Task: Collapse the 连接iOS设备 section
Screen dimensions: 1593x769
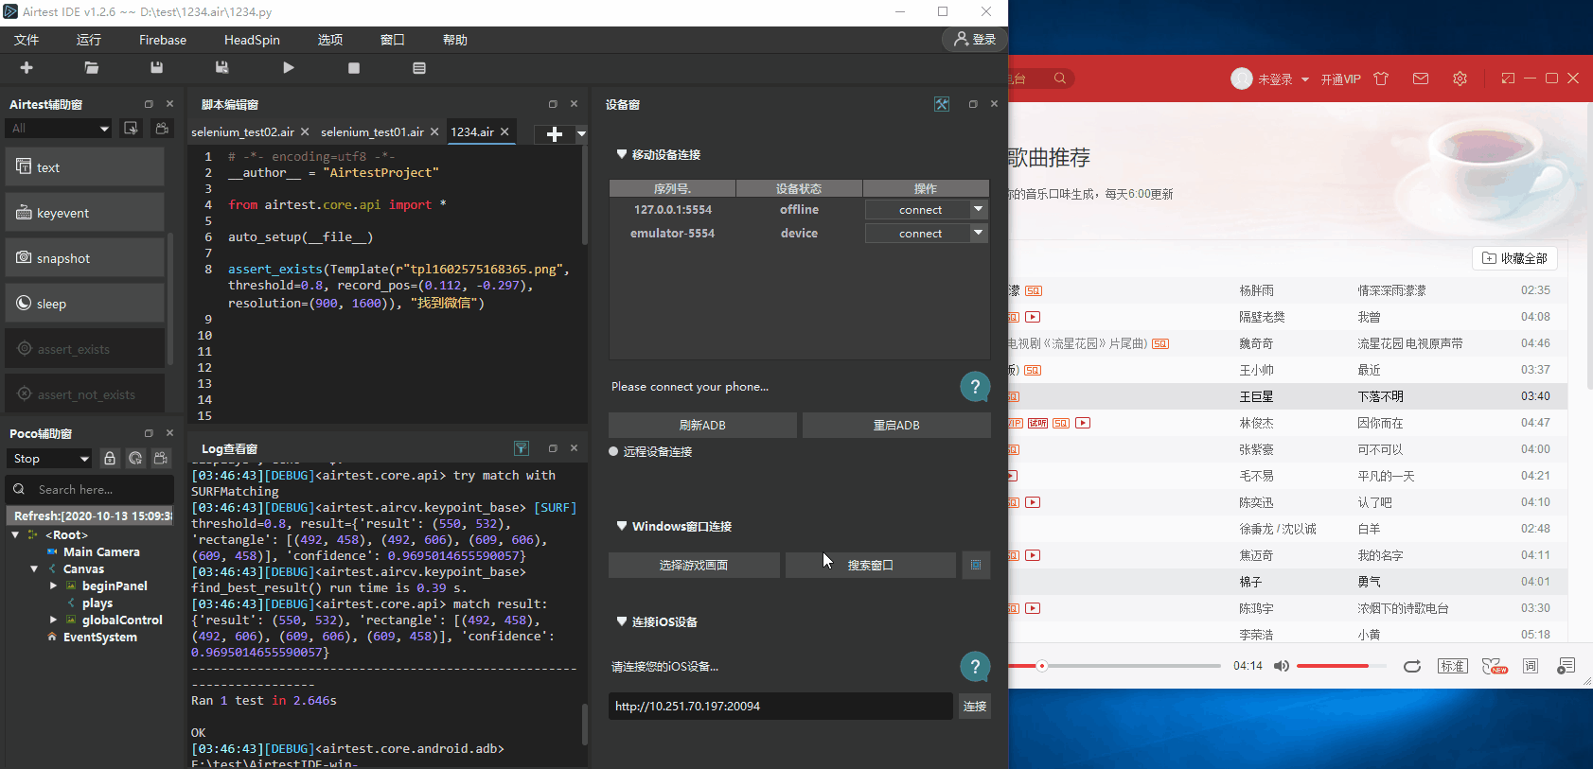Action: (x=622, y=621)
